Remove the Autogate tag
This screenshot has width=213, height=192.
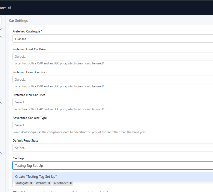(31, 183)
